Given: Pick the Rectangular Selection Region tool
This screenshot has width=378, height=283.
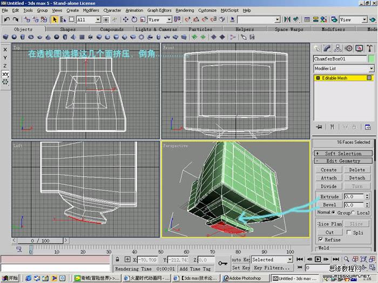Looking at the screenshot, I should coord(72,19).
